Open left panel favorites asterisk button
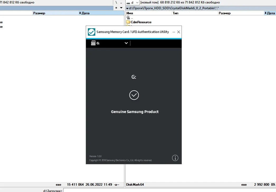This screenshot has height=192, width=276. (116, 8)
